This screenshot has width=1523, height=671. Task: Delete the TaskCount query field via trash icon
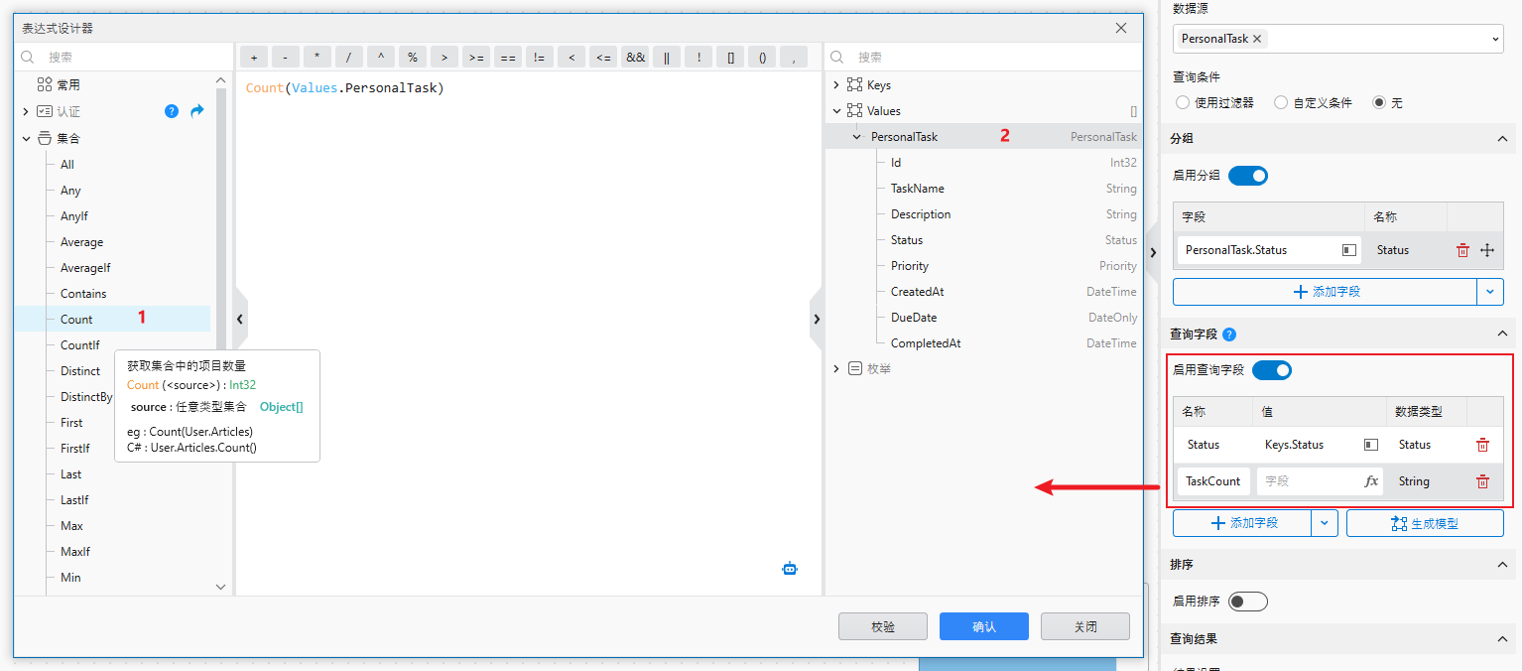(x=1483, y=480)
